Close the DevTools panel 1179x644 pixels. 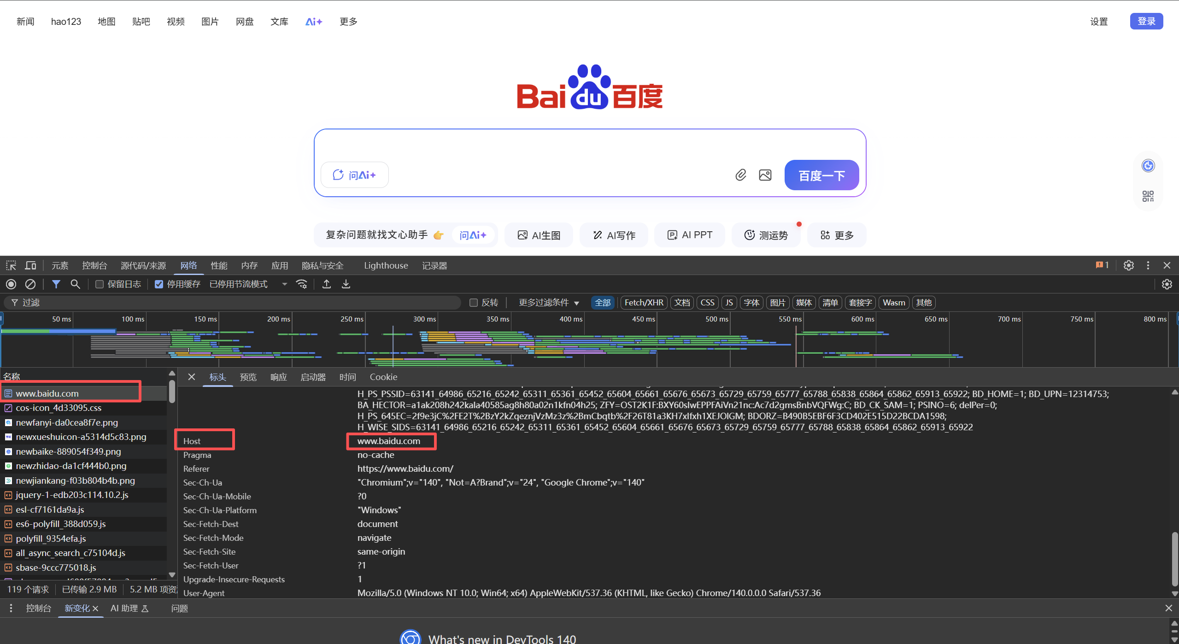coord(1167,265)
